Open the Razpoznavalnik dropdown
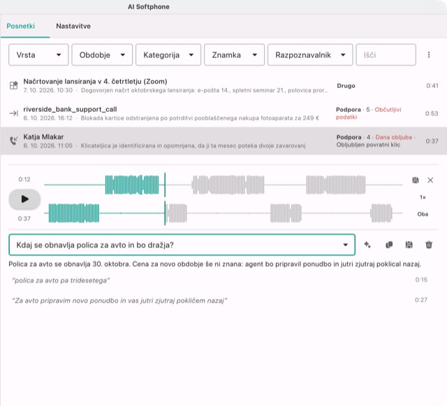The image size is (447, 406). 310,55
